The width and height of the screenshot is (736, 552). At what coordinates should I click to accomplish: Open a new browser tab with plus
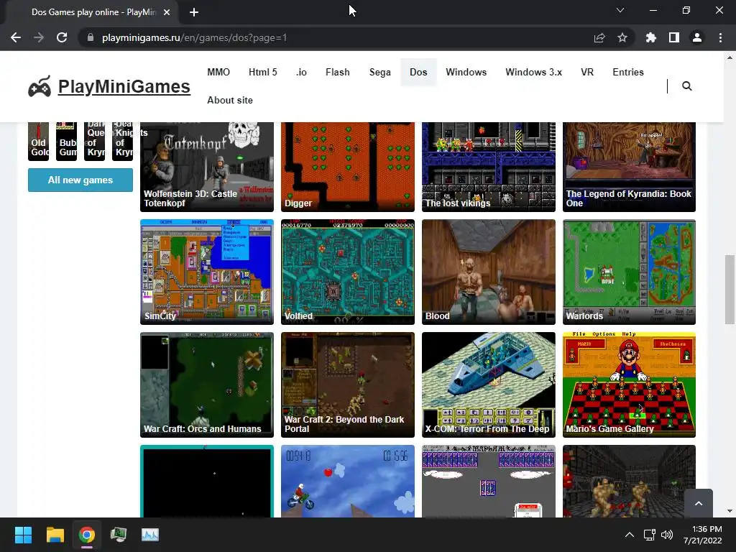[194, 12]
